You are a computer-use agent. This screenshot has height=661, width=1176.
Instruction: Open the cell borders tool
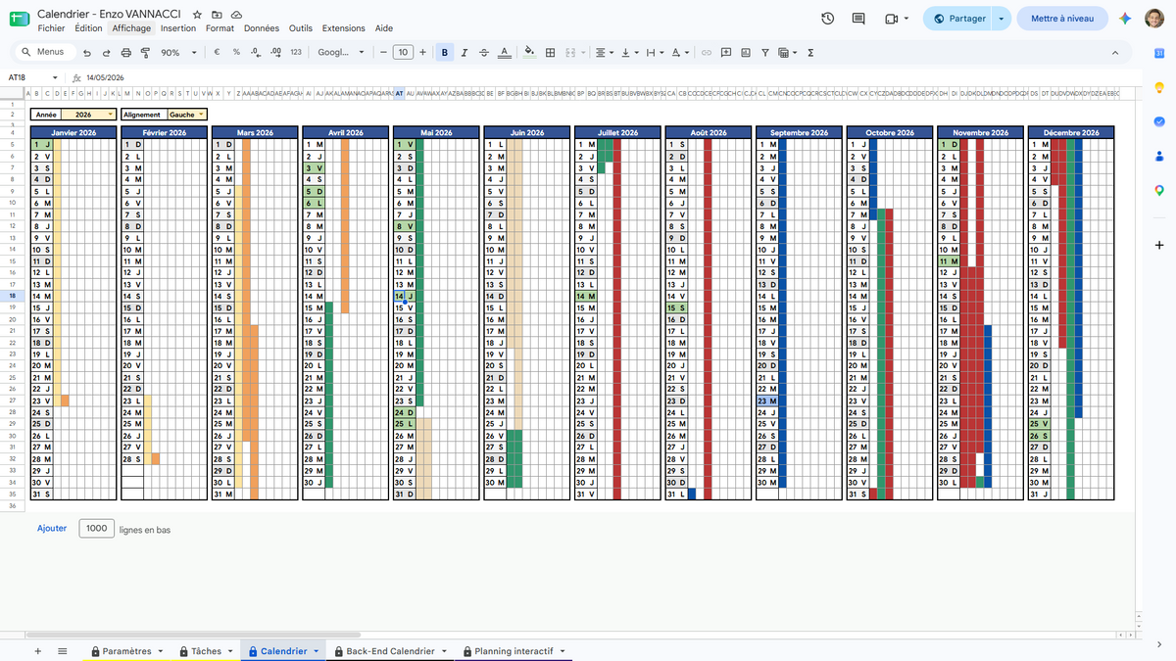click(551, 53)
